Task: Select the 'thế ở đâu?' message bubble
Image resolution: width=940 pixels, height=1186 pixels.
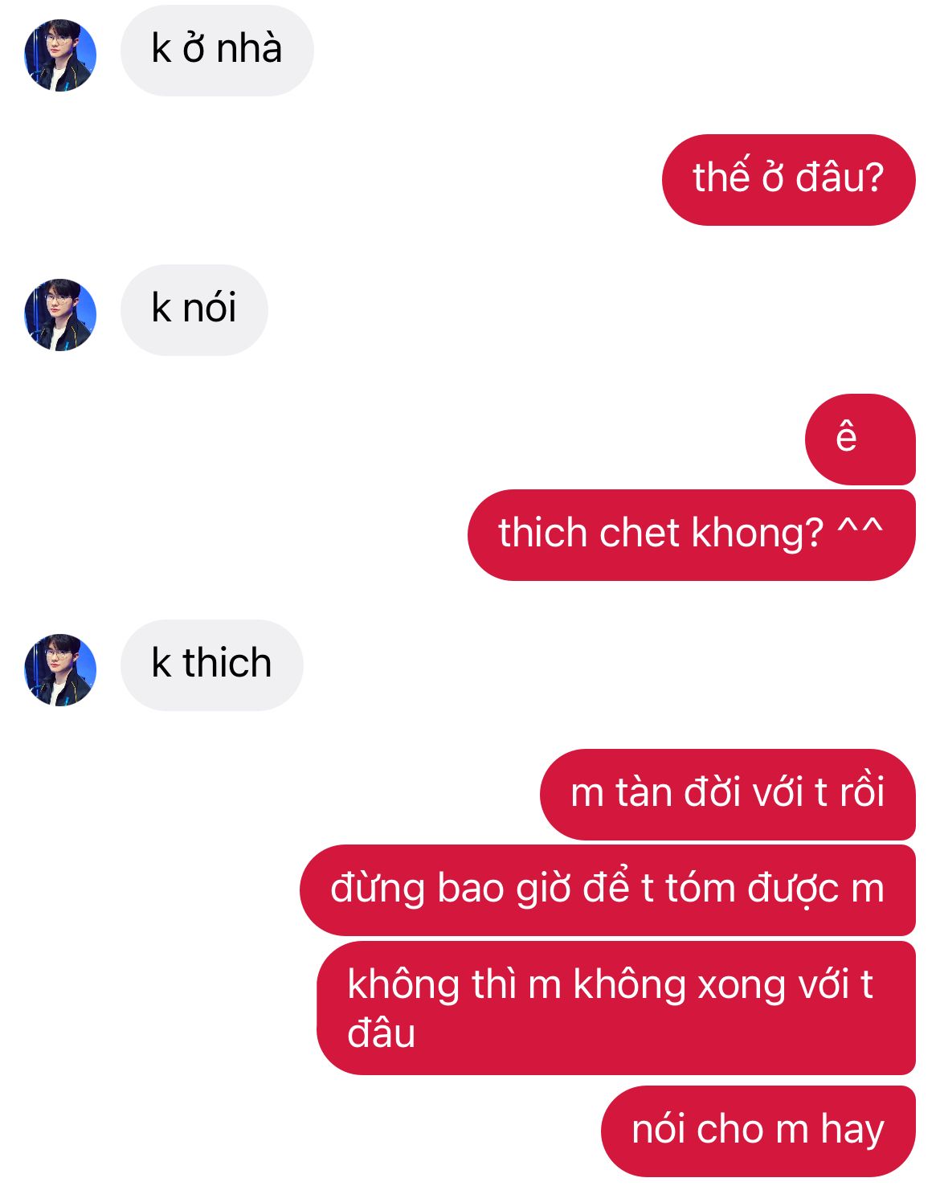Action: 788,180
